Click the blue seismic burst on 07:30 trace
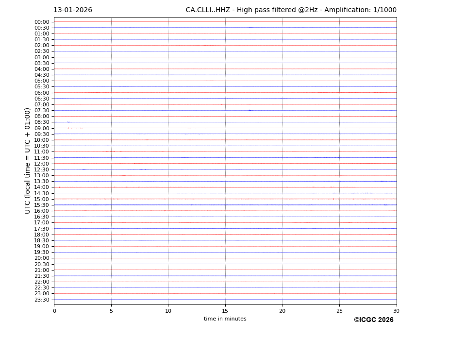Screen dimensions: 450x338 250,110
